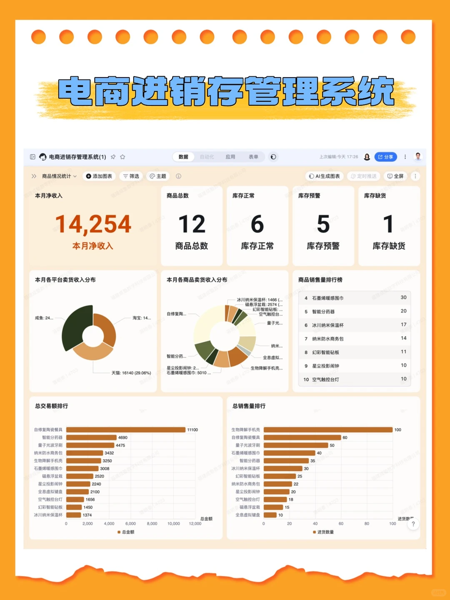Pin the document with the pin icon

click(113, 157)
